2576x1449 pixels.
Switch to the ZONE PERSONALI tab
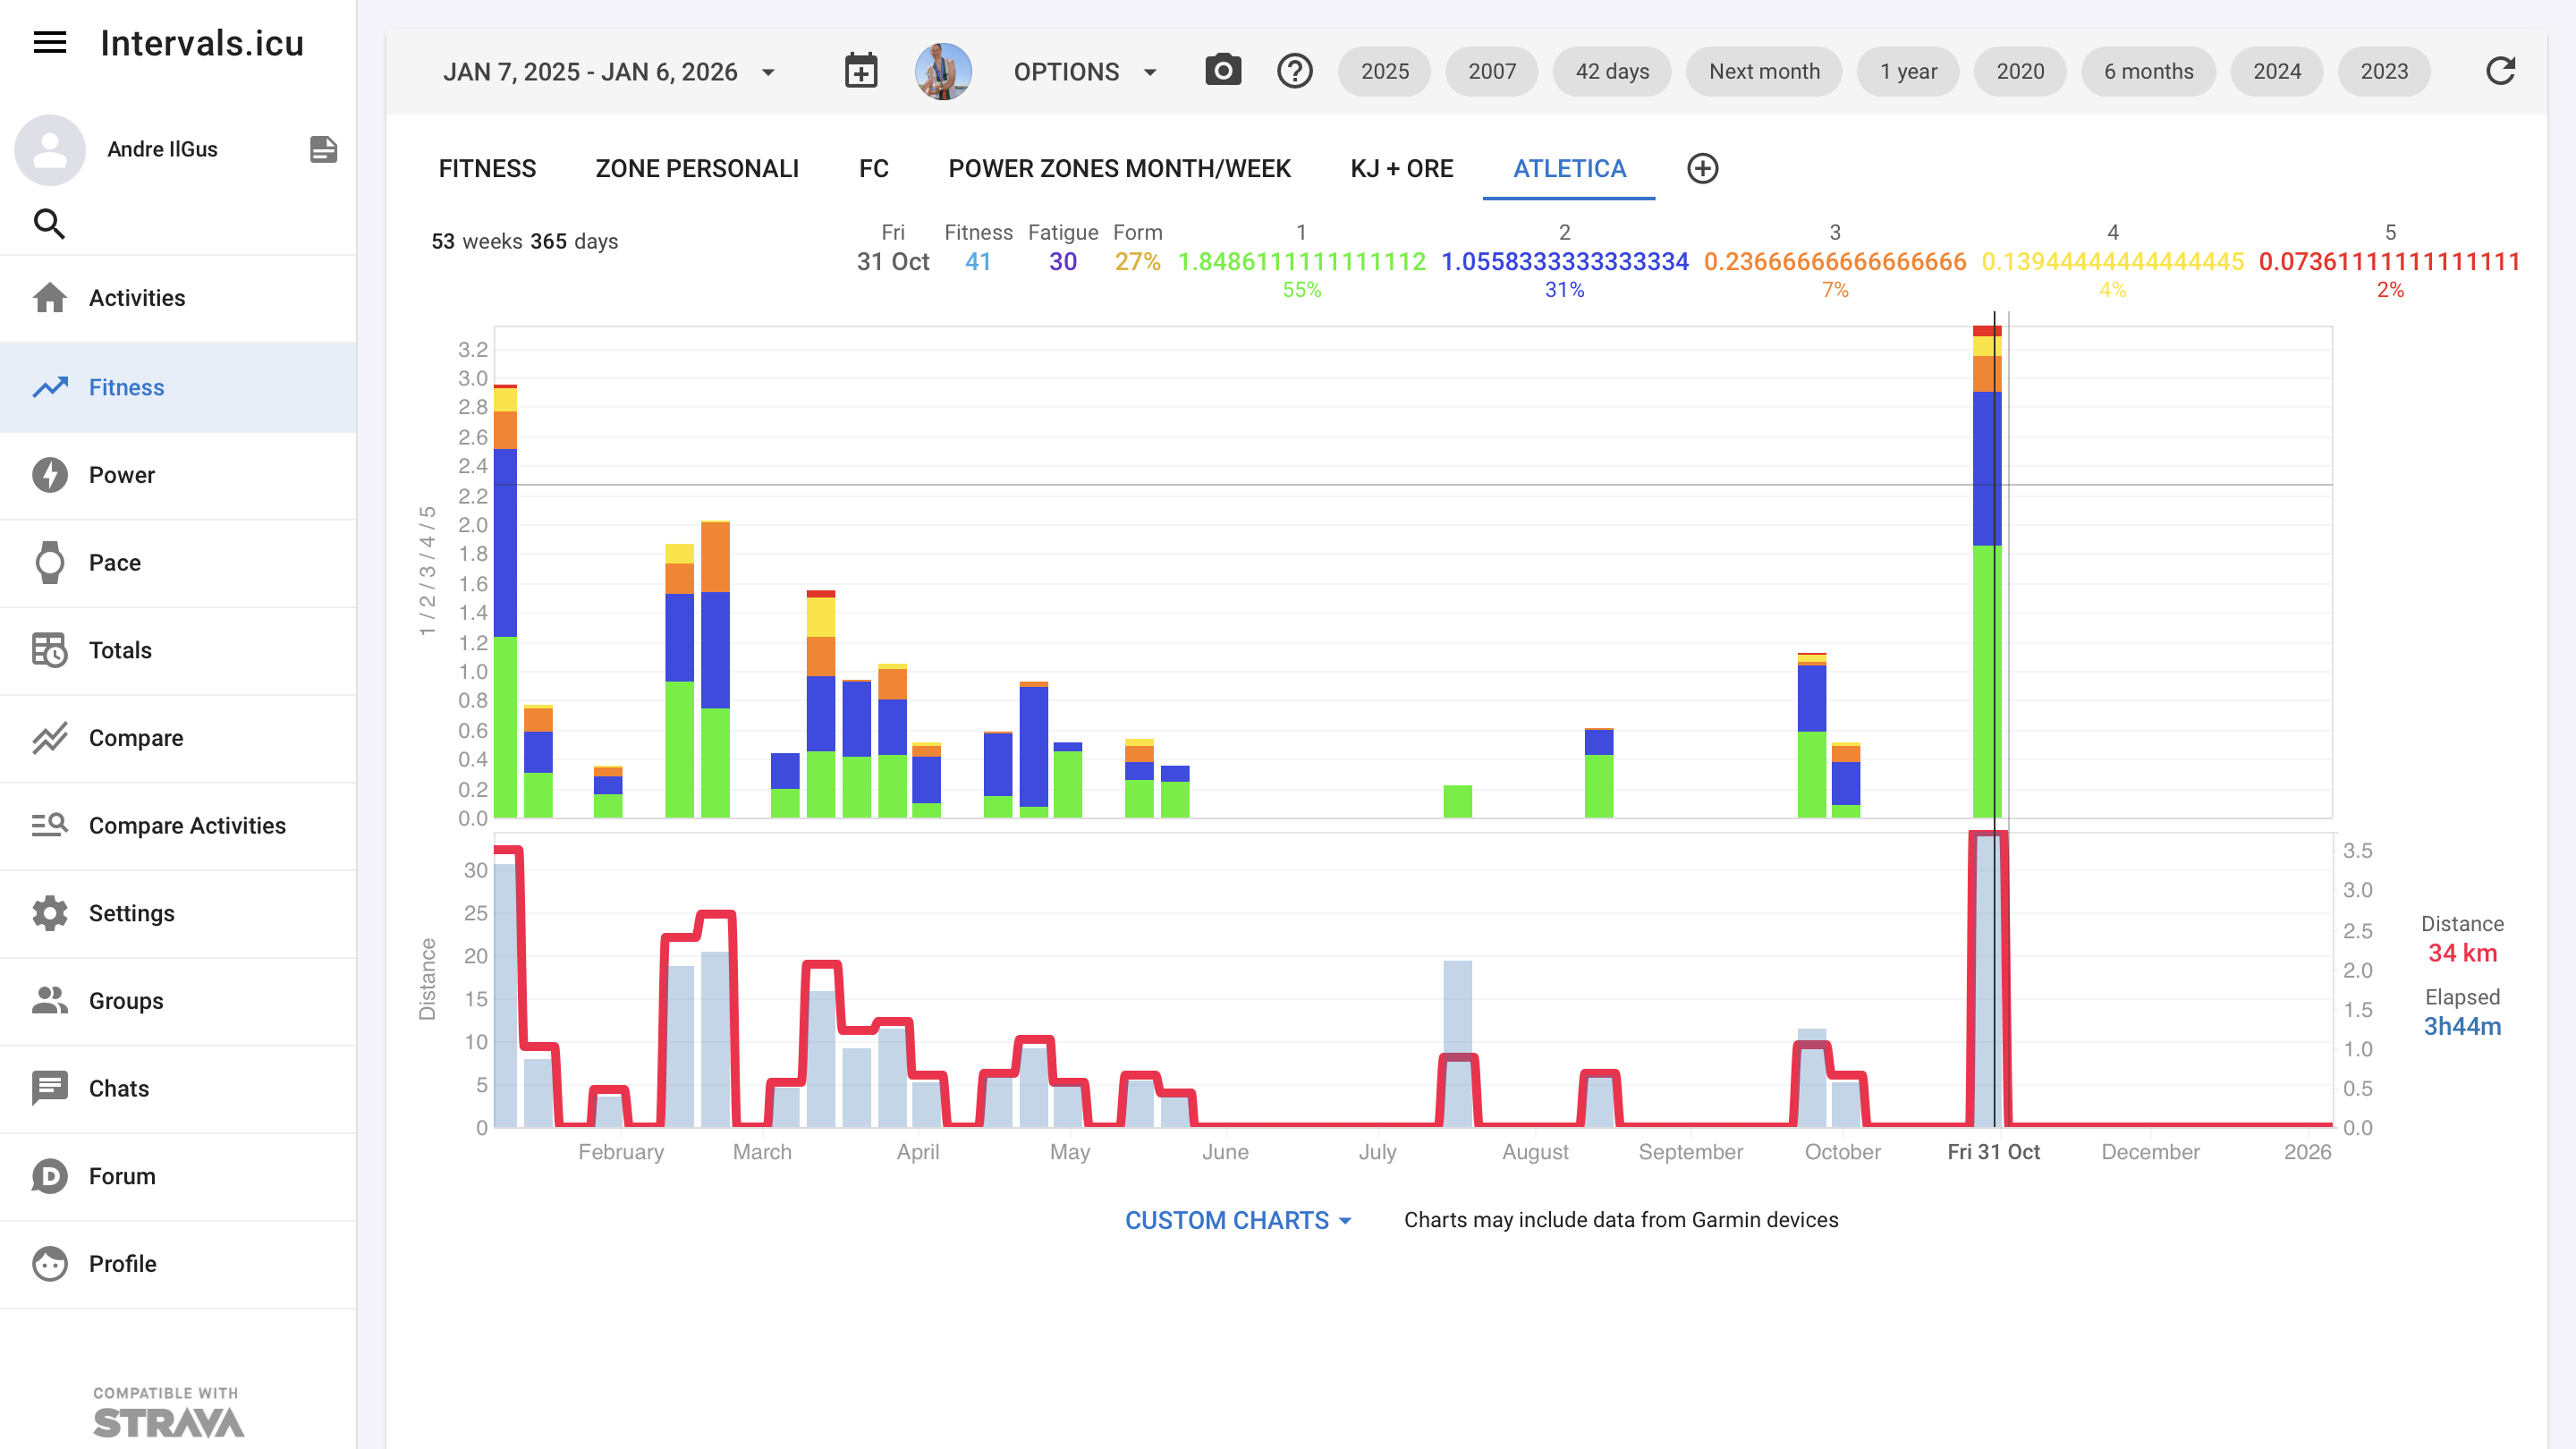(x=697, y=168)
